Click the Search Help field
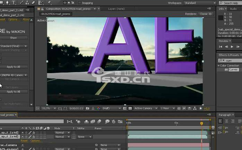 point(230,3)
